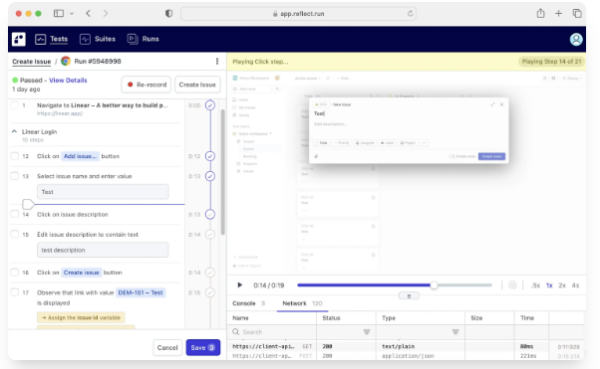Collapse the Linear Login step group
Image resolution: width=600 pixels, height=369 pixels.
click(14, 131)
